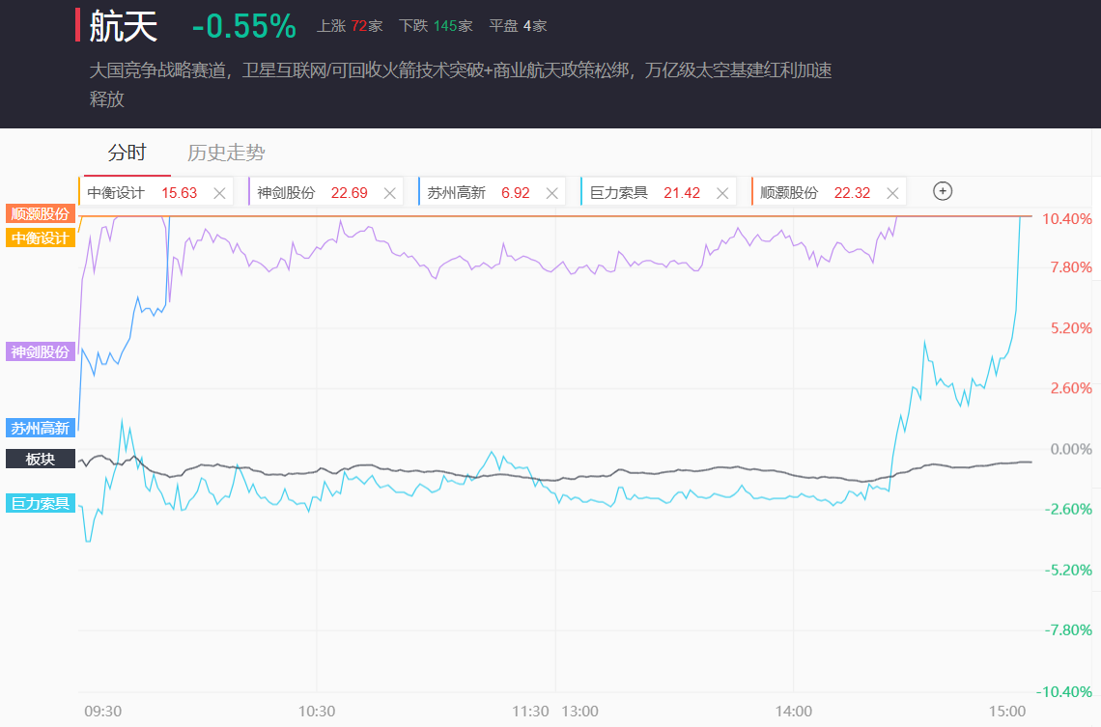Click the cyan 巨力索具 line label
The width and height of the screenshot is (1101, 727).
[40, 503]
